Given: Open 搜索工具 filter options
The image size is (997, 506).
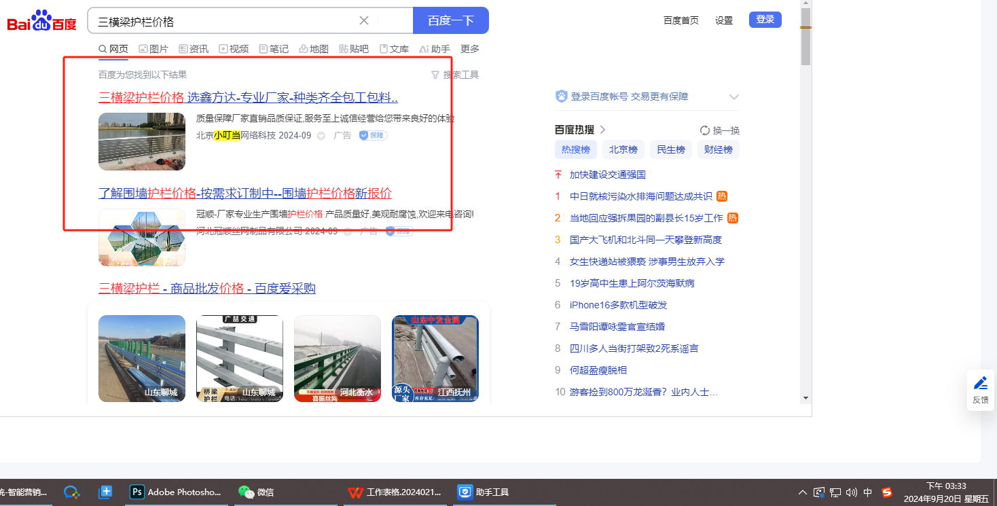Looking at the screenshot, I should (x=455, y=75).
